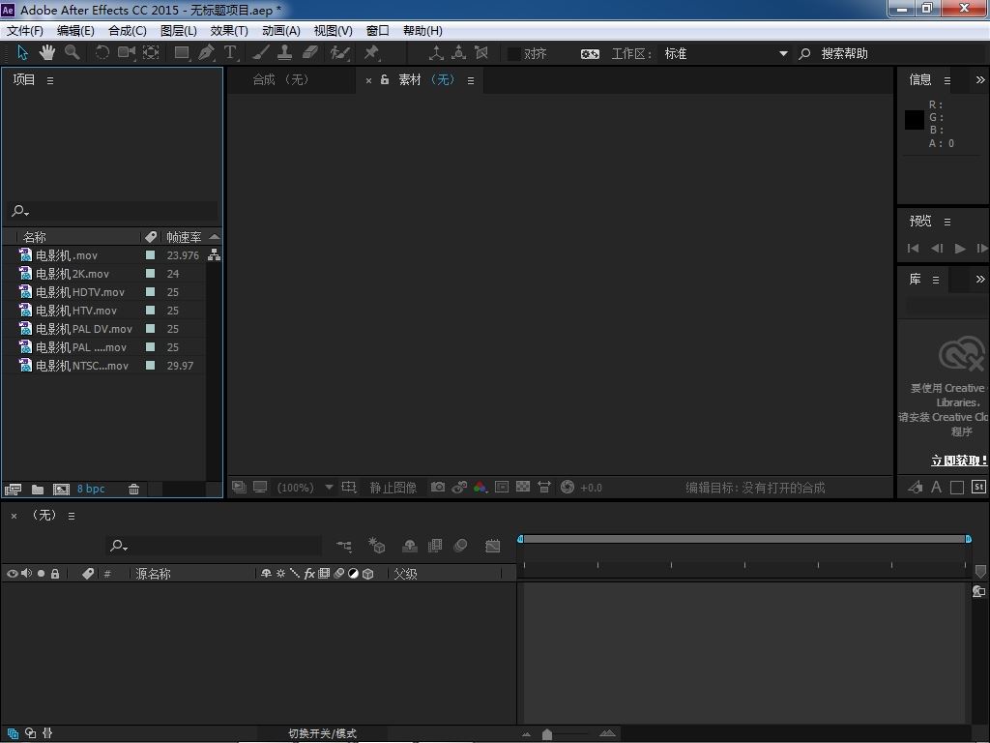
Task: Show channel and color management settings
Action: (480, 488)
